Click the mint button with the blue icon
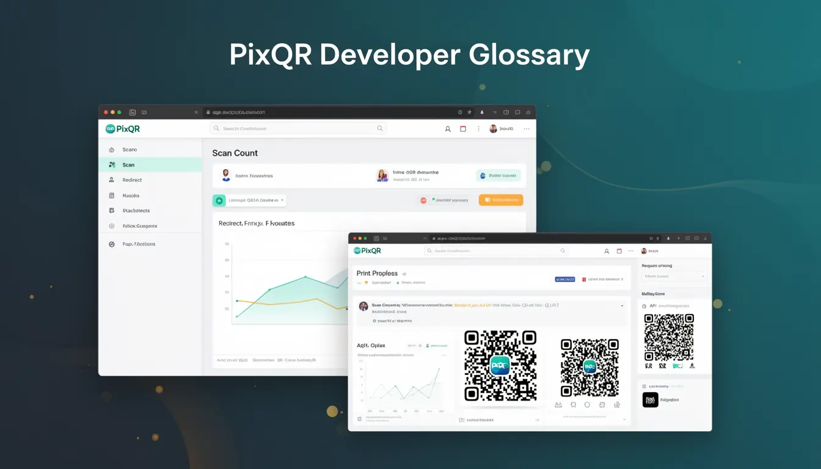Viewport: 821px width, 469px height. [498, 175]
